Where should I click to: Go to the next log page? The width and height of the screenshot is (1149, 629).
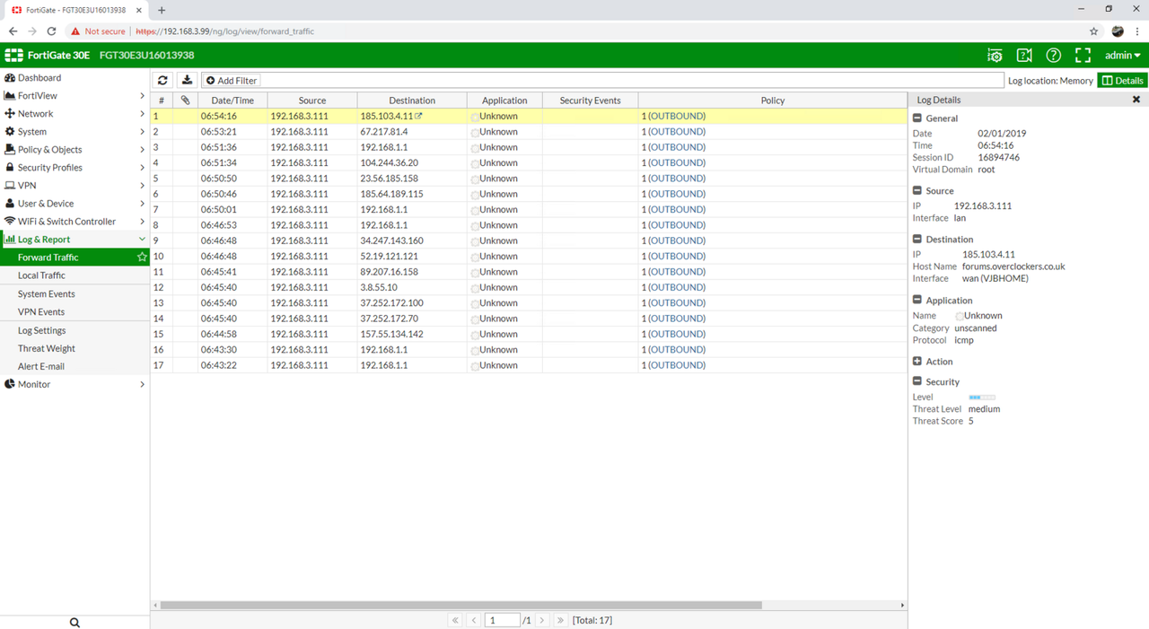542,620
